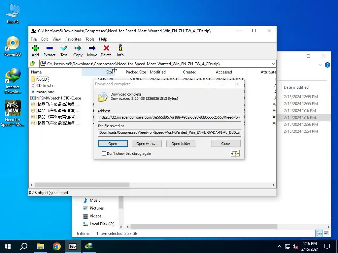Select Local Disk (C:) in Explorer

click(x=99, y=224)
